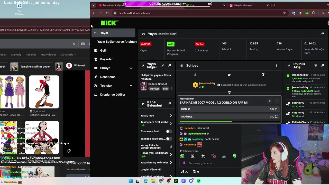Open Spotify from the taskbar
329x185 pixels.
point(199,181)
